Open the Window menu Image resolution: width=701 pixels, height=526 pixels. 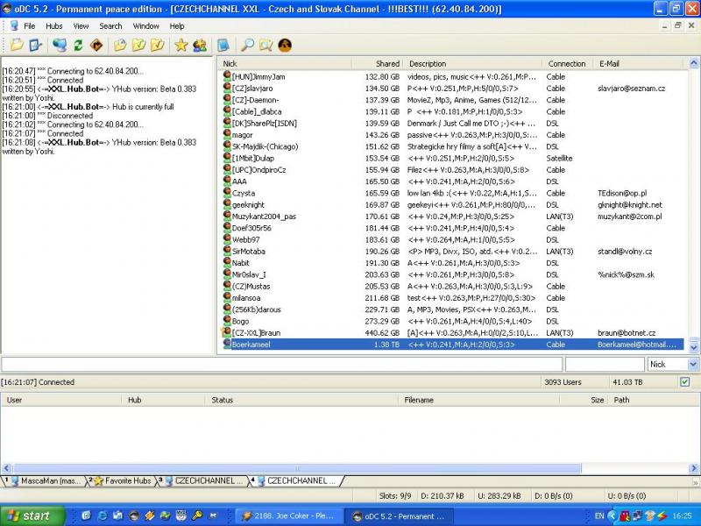click(x=146, y=26)
